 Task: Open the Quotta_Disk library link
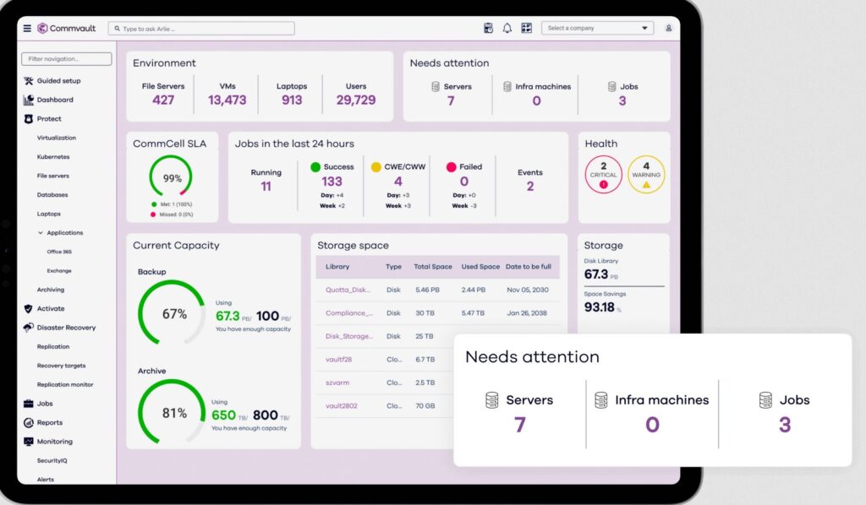coord(348,290)
